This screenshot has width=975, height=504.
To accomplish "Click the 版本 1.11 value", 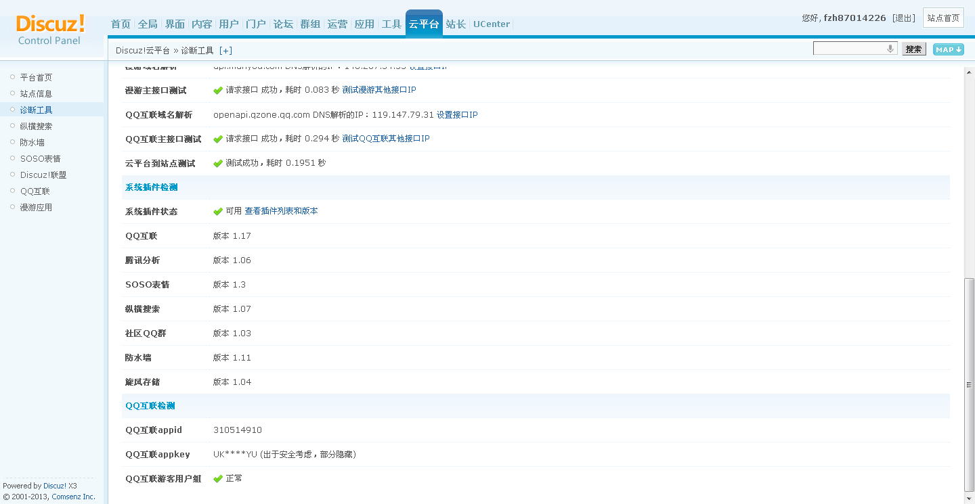I will pyautogui.click(x=232, y=358).
